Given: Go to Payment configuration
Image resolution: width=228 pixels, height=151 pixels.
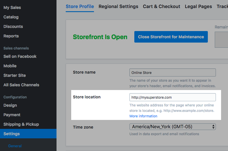Looking at the screenshot, I should coord(12,115).
